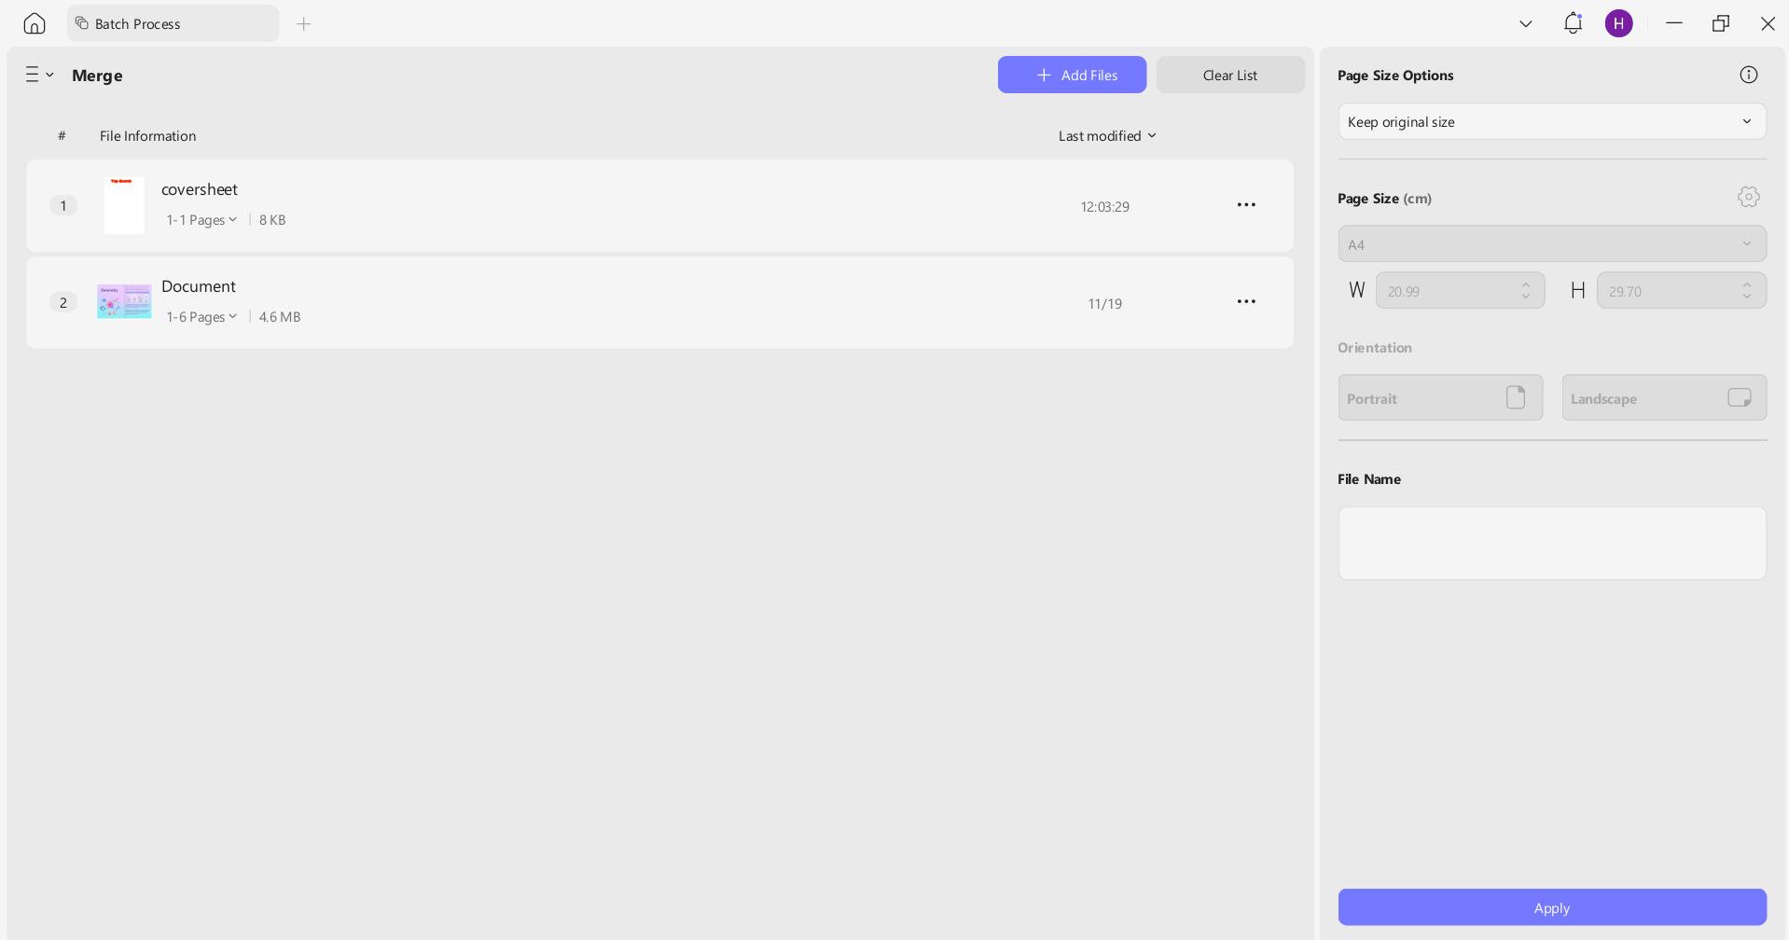Select the Document file thumbnail
This screenshot has height=940, width=1789.
124,301
